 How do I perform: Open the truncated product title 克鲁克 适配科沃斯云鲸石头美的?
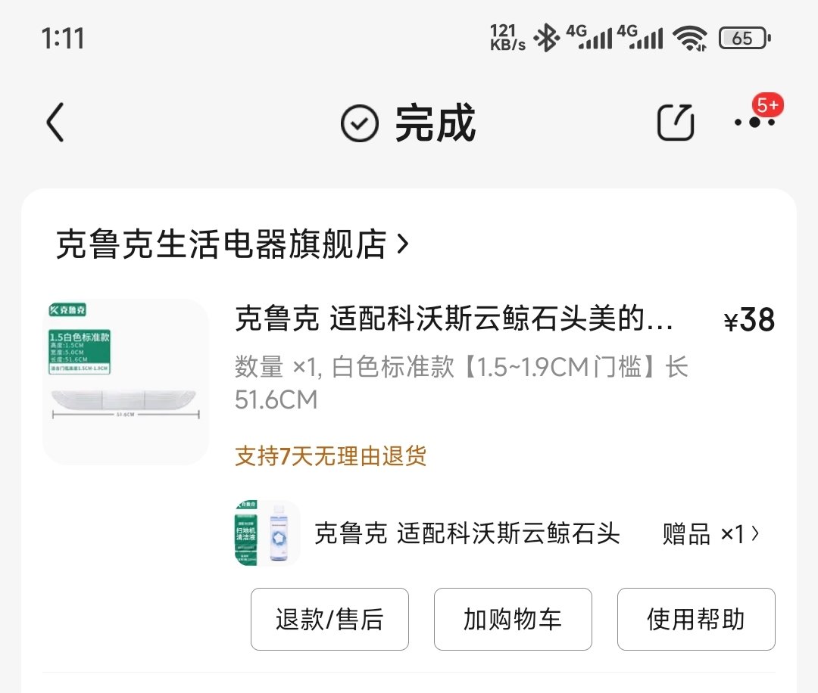[454, 320]
